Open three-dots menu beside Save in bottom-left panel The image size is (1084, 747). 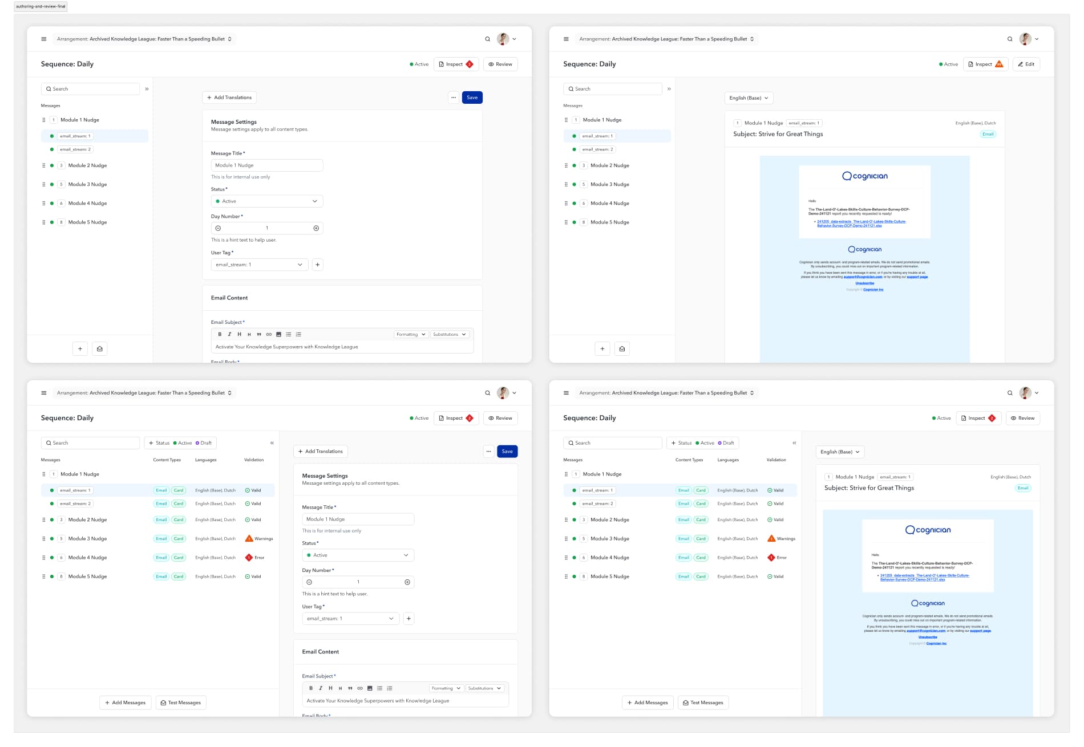[x=488, y=452]
